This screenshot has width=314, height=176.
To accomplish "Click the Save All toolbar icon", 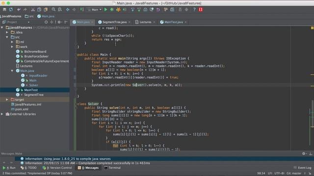I will tap(4, 9).
